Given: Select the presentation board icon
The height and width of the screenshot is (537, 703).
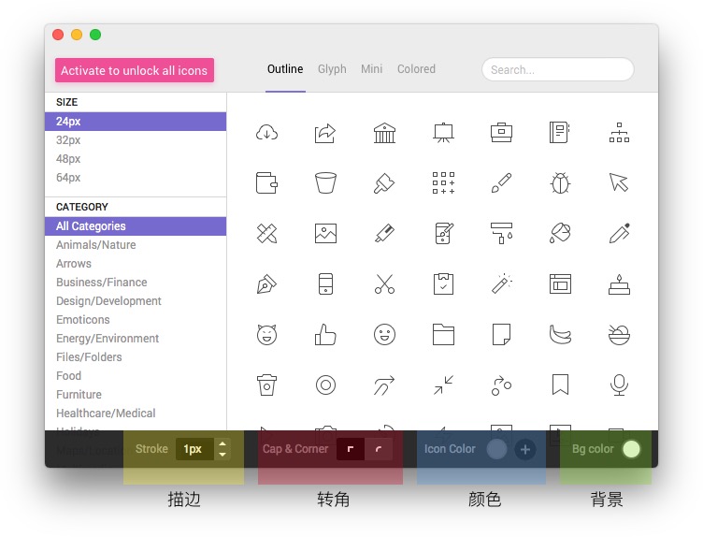Looking at the screenshot, I should click(x=443, y=133).
